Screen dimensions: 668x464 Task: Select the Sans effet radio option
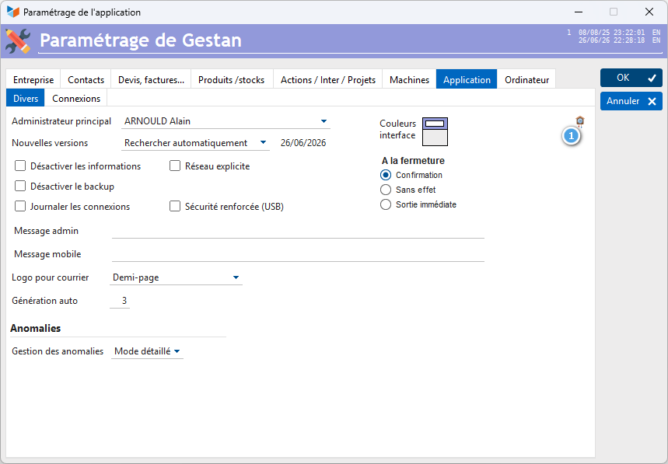coord(386,190)
